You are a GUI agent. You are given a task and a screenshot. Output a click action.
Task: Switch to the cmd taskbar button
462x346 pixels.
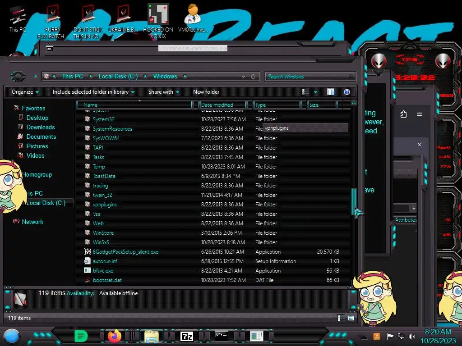click(x=221, y=336)
